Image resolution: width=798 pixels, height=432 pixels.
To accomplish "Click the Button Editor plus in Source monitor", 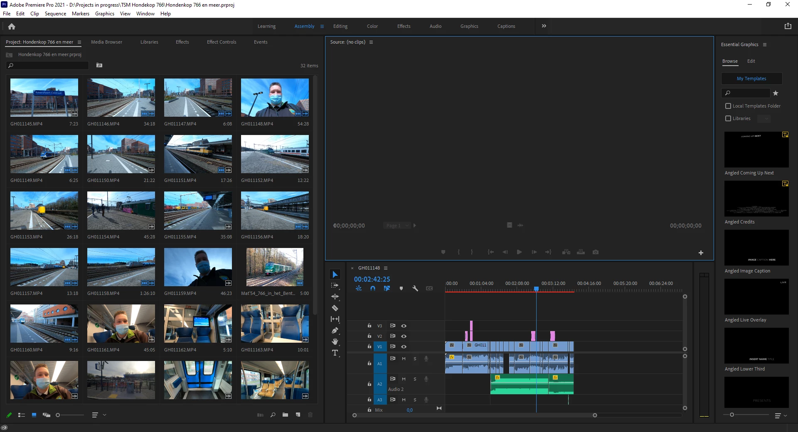I will (701, 253).
